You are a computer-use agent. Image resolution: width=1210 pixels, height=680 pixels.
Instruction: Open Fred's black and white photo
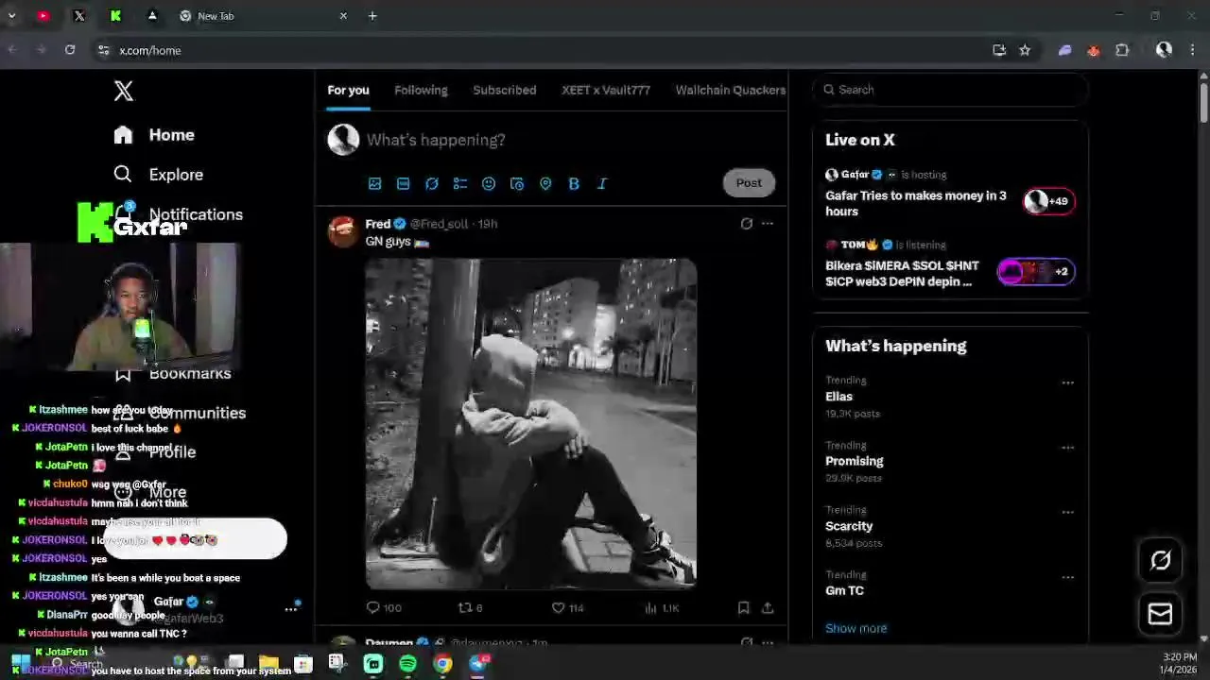pos(531,424)
